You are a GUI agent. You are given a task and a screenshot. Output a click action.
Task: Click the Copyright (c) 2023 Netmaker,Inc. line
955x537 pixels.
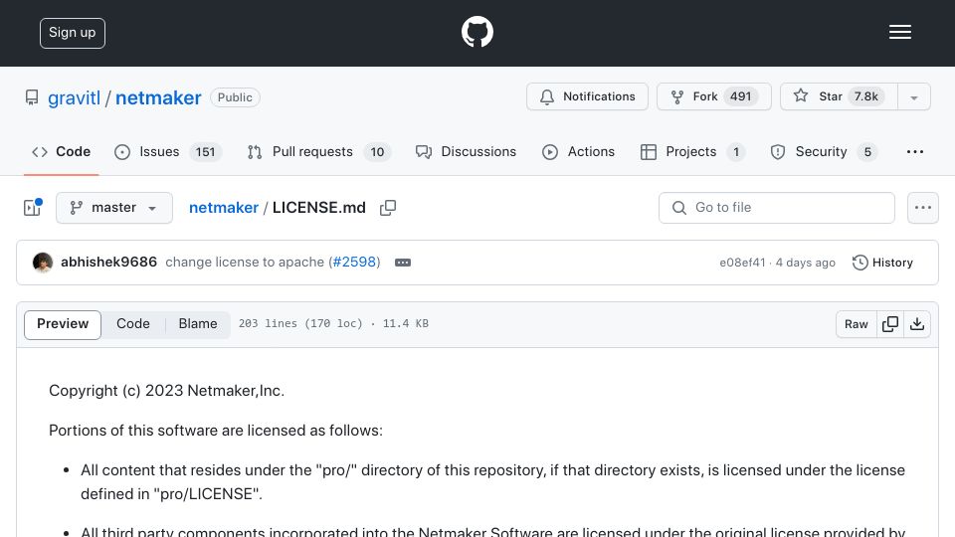coord(167,390)
